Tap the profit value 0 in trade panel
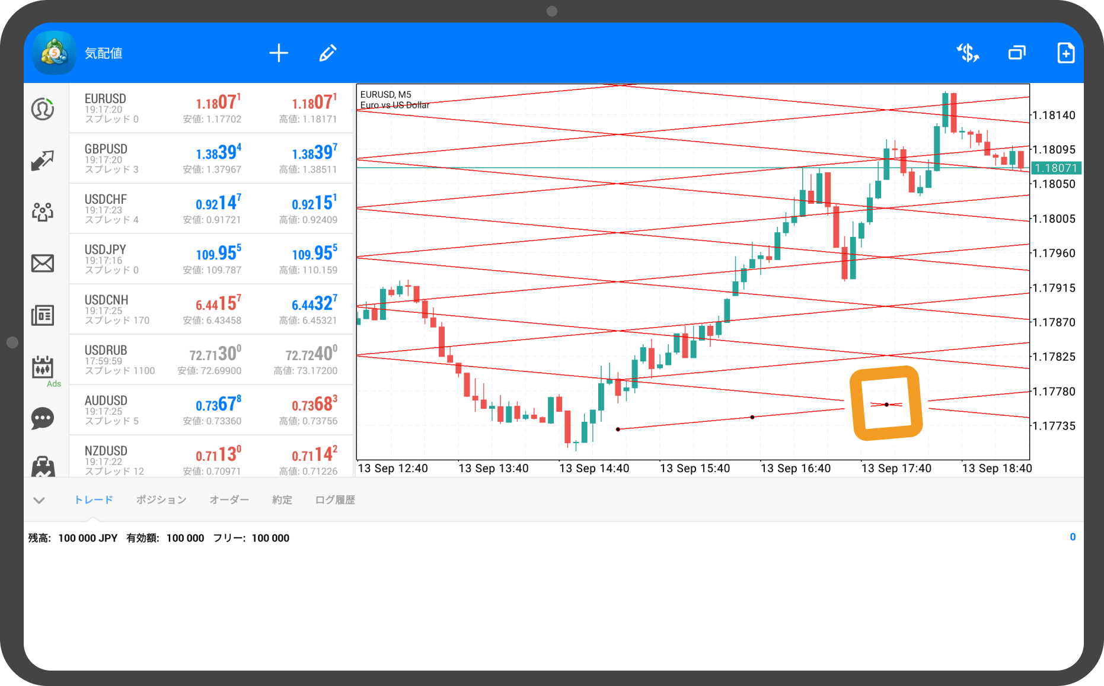Image resolution: width=1104 pixels, height=686 pixels. point(1073,537)
